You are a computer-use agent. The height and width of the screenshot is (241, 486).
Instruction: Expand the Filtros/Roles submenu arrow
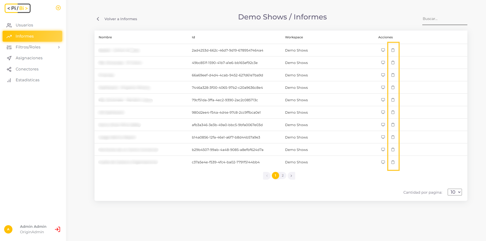point(59,47)
